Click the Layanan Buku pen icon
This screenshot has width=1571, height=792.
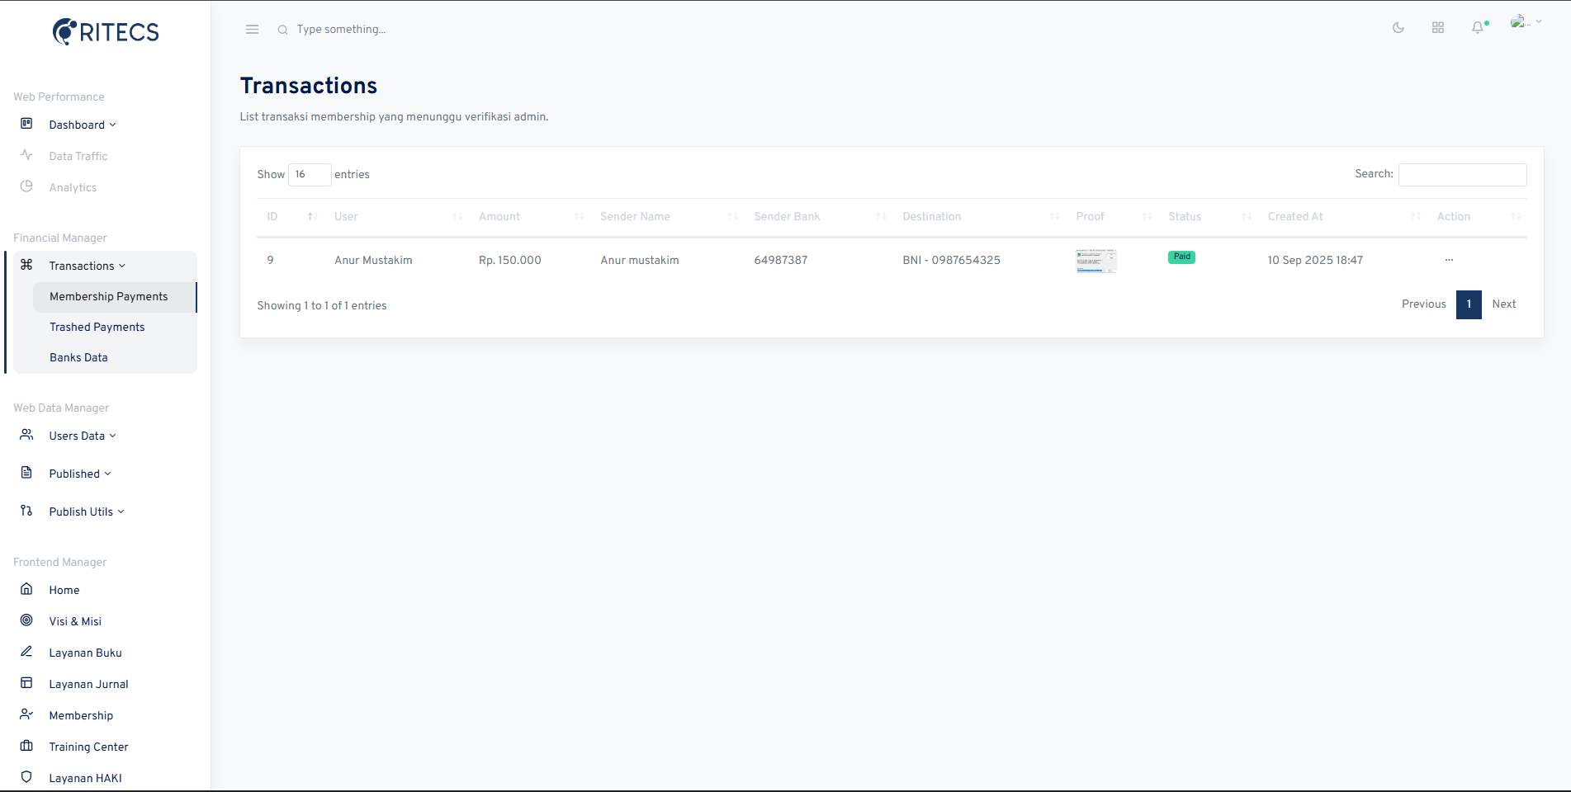pyautogui.click(x=26, y=652)
